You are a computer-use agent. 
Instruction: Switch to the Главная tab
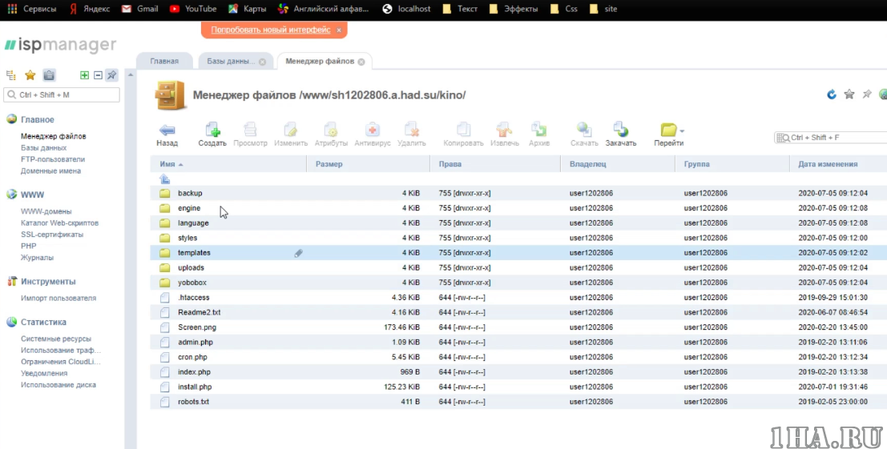tap(164, 61)
